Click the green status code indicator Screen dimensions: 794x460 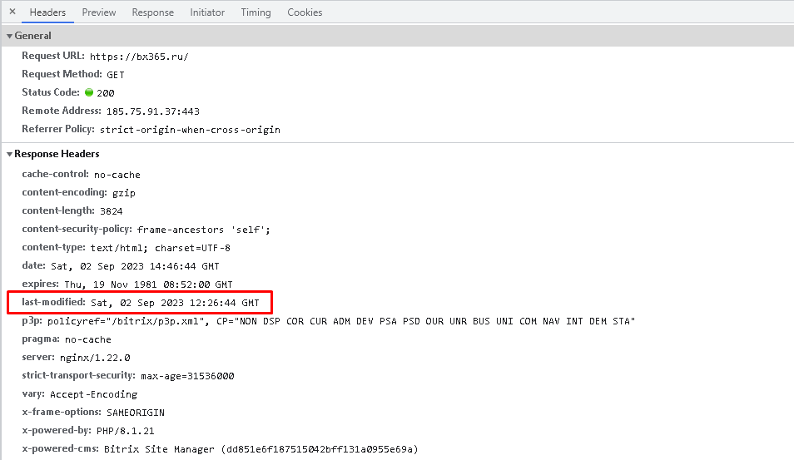[x=89, y=93]
